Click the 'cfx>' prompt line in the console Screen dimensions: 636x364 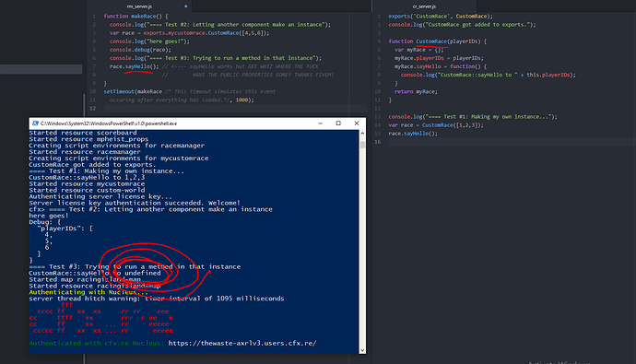tap(150, 209)
